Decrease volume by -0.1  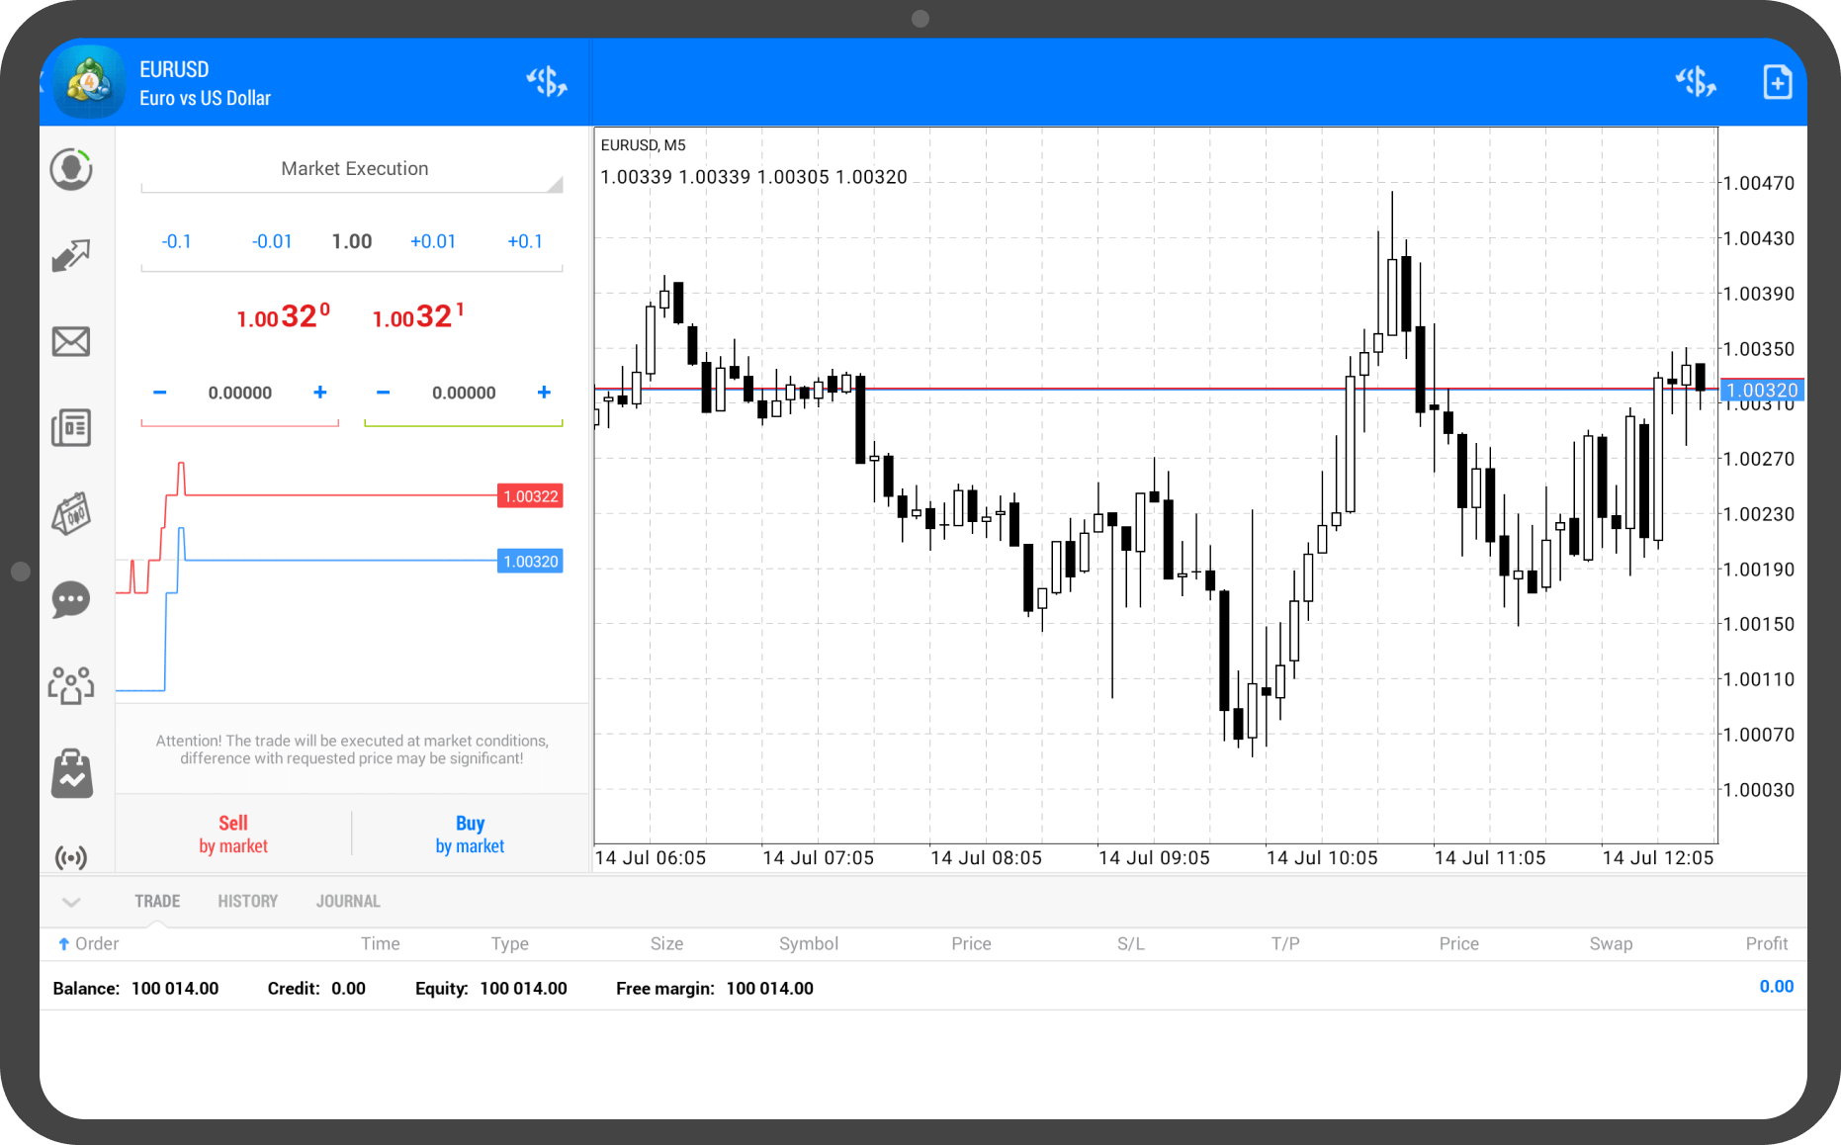tap(177, 241)
